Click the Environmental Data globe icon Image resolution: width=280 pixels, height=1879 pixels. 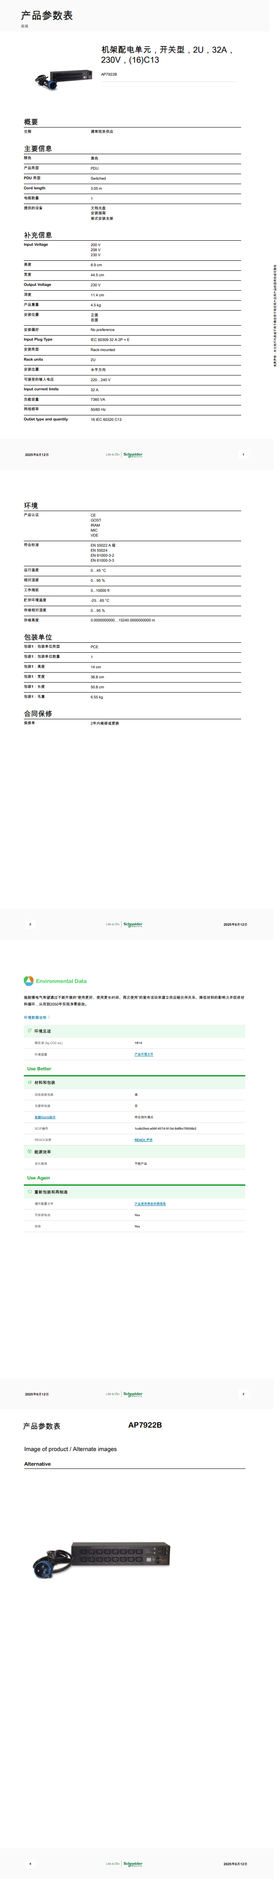[28, 981]
